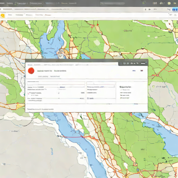Click the small red icon beside the blue link
Screen dimensions: 178x178
[141, 71]
